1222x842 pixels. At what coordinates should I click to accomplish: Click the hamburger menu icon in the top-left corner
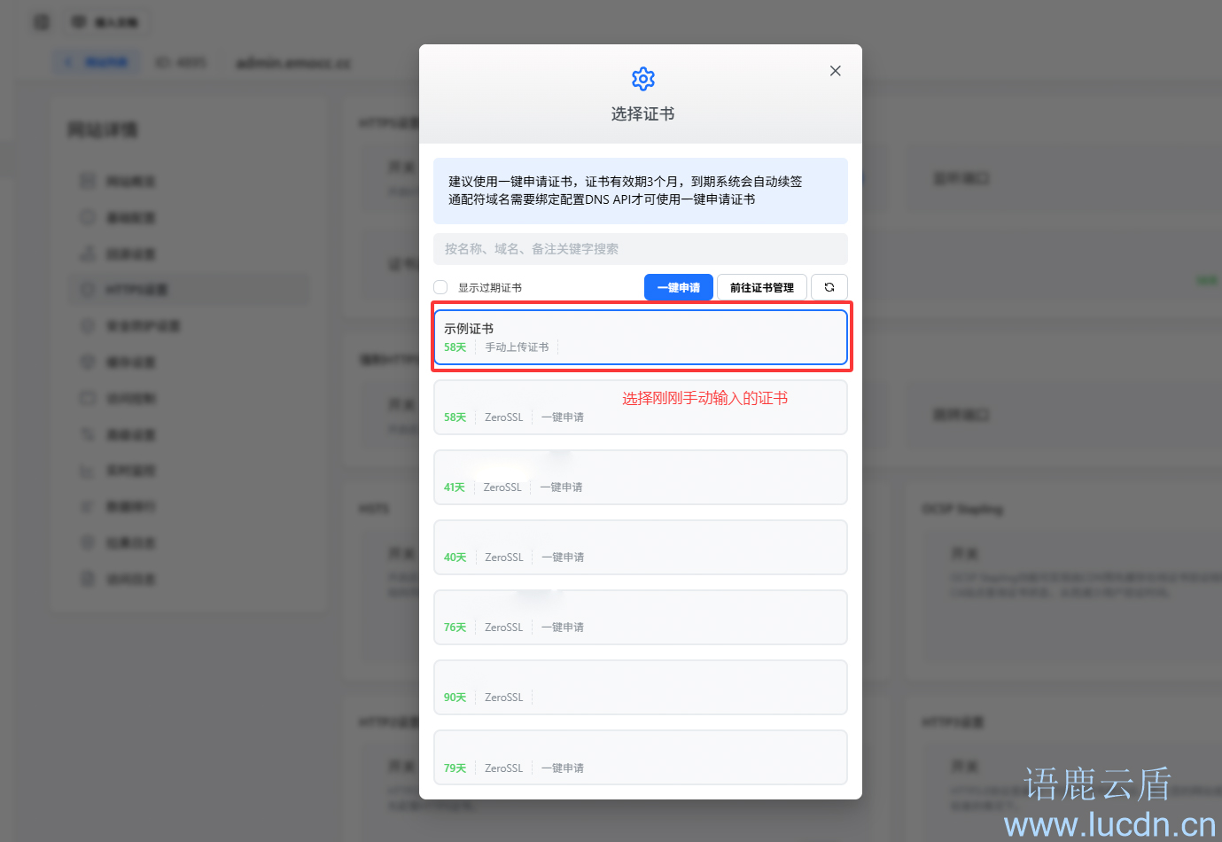click(41, 21)
